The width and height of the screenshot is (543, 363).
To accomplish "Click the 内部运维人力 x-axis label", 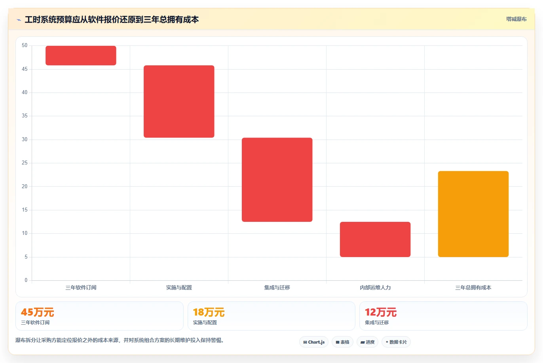I will tap(375, 287).
